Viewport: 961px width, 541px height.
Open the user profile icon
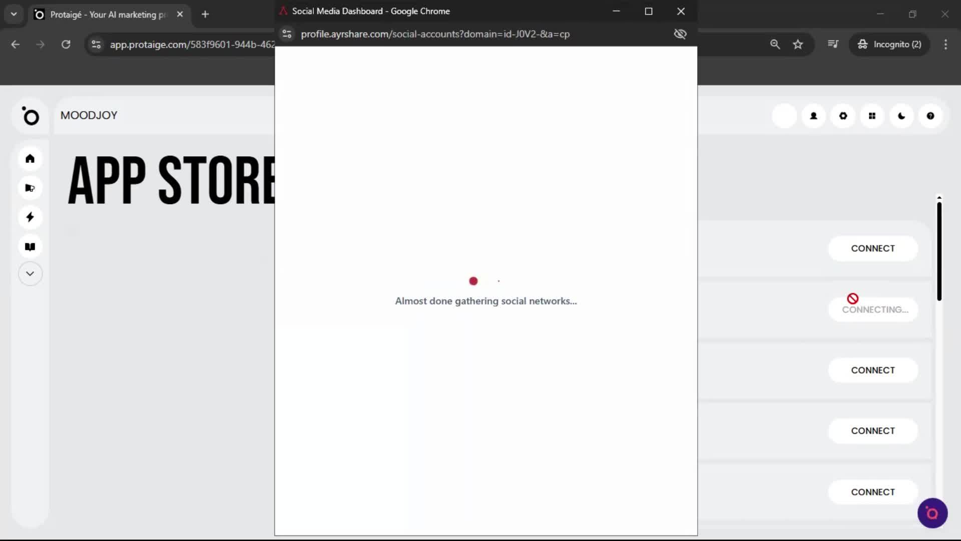[813, 116]
